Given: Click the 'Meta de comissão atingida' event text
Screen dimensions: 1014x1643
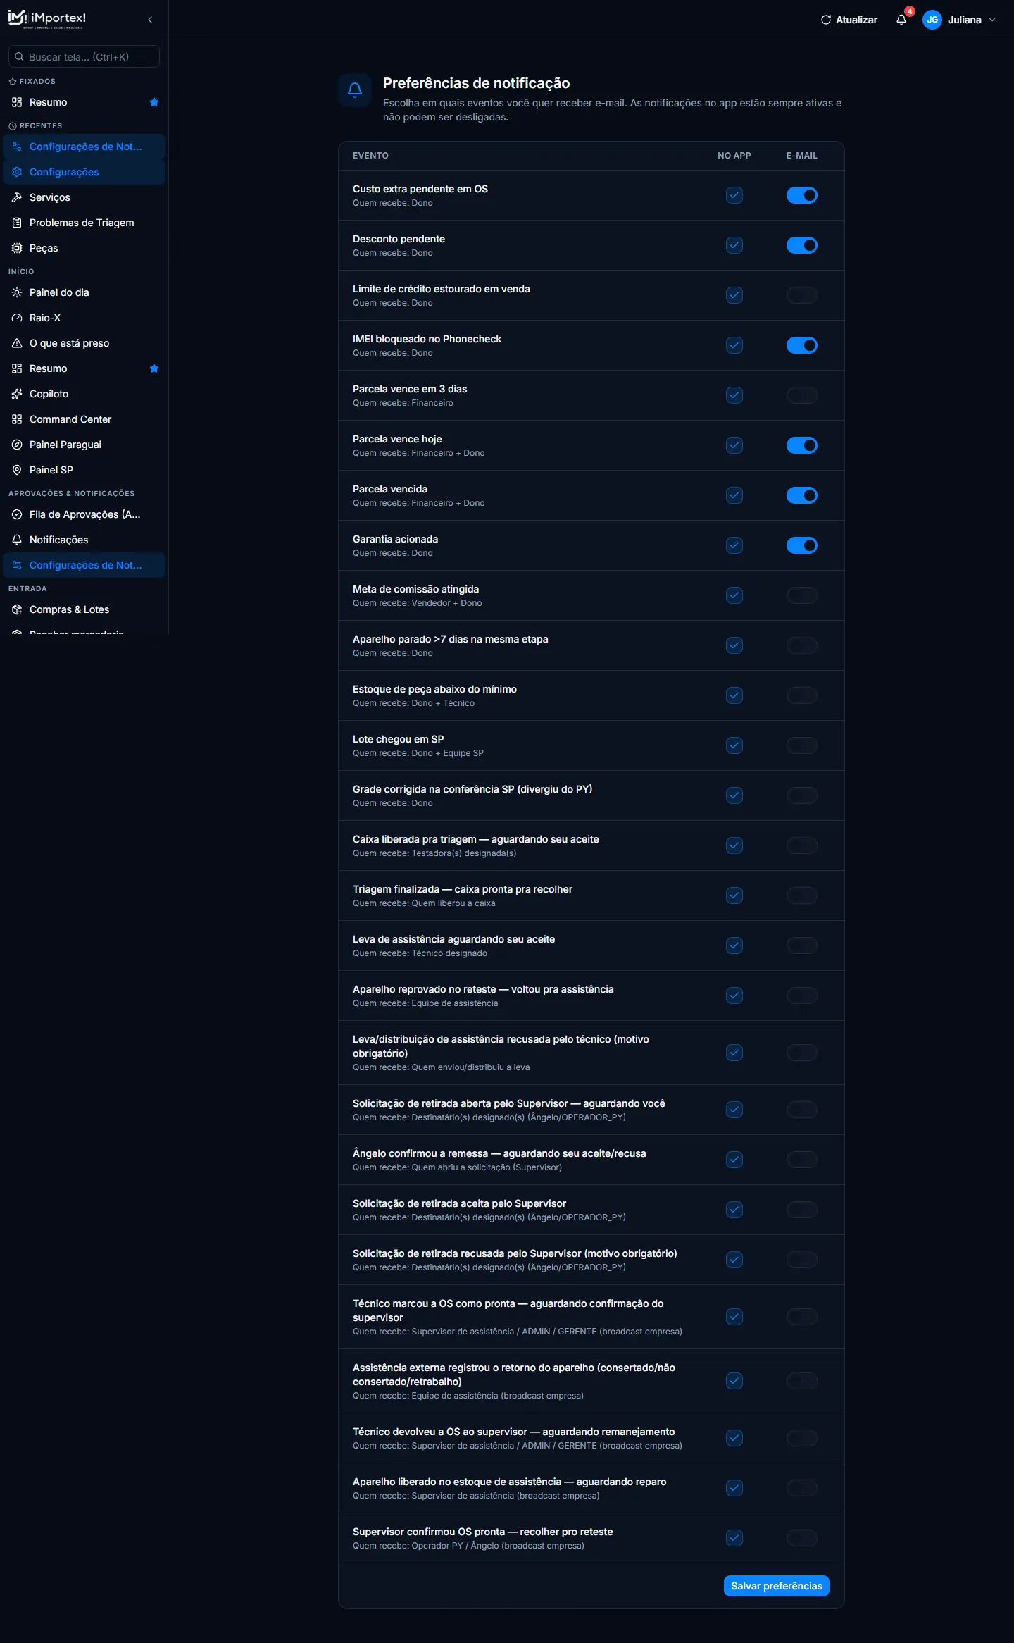Looking at the screenshot, I should [x=415, y=589].
